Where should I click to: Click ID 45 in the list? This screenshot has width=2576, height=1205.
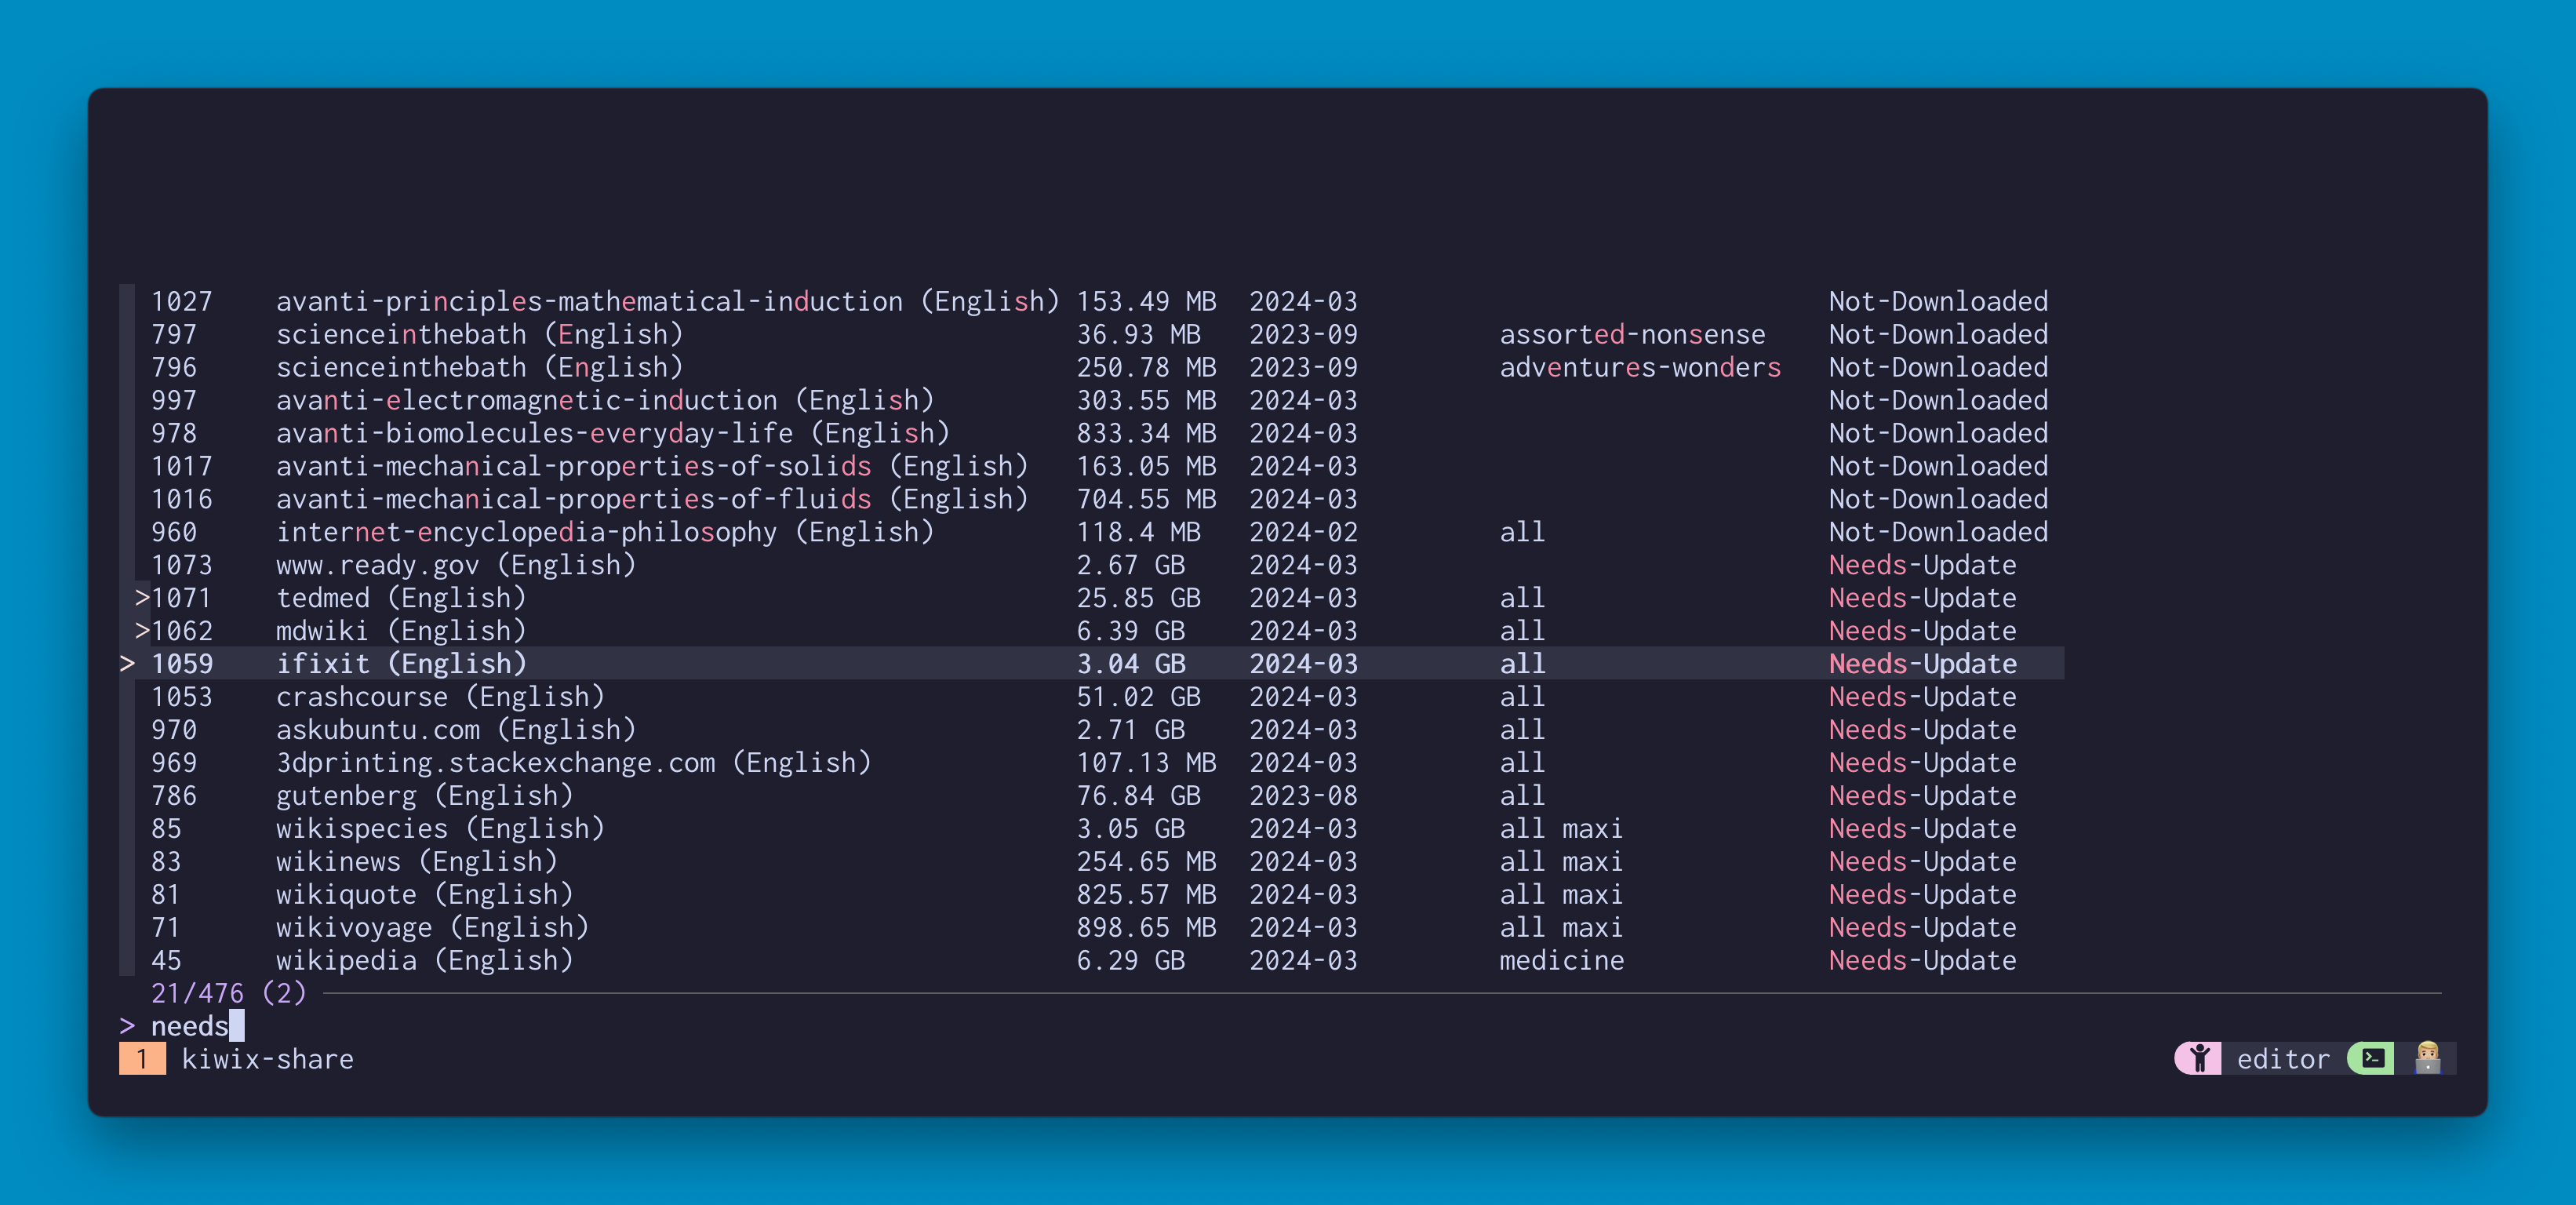point(166,961)
